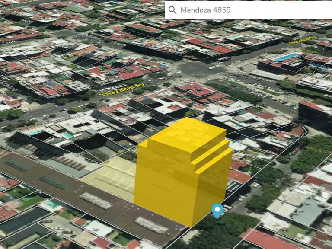Screen dimensions: 332x249
Task: Click the tall dark tower at right edge
Action: click(x=316, y=116)
